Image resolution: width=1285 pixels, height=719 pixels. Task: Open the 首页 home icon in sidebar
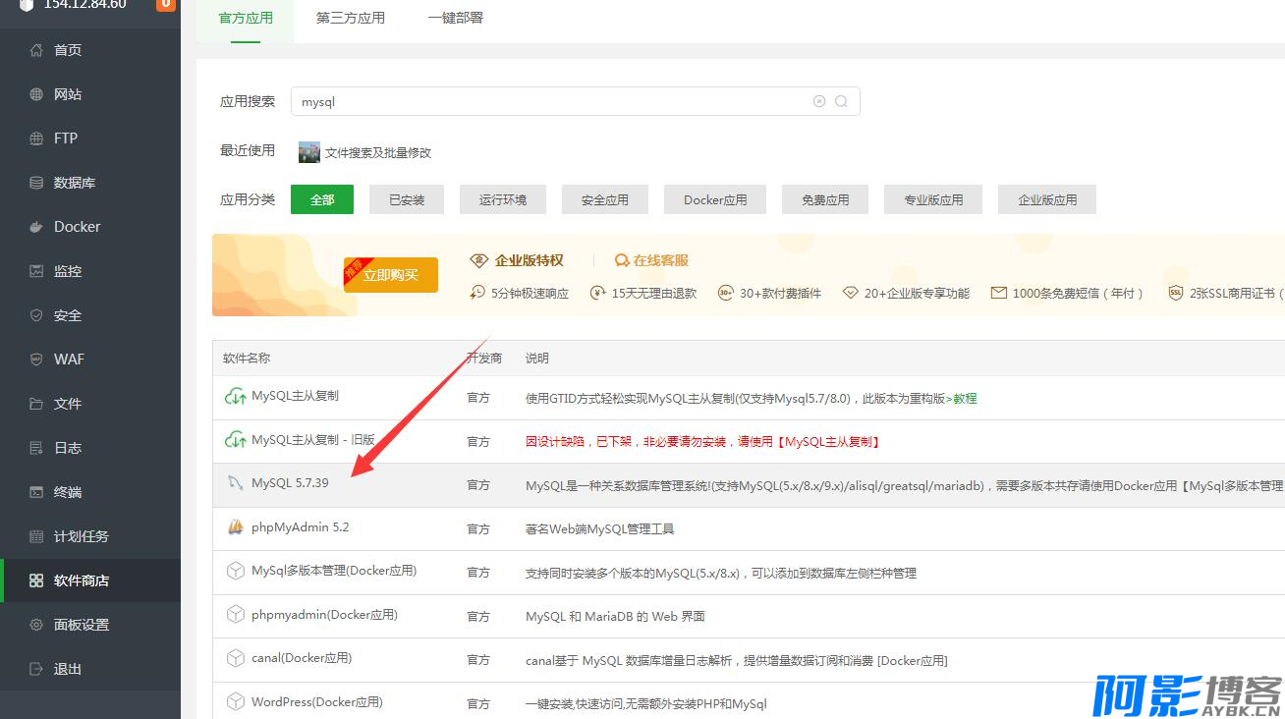click(x=36, y=50)
